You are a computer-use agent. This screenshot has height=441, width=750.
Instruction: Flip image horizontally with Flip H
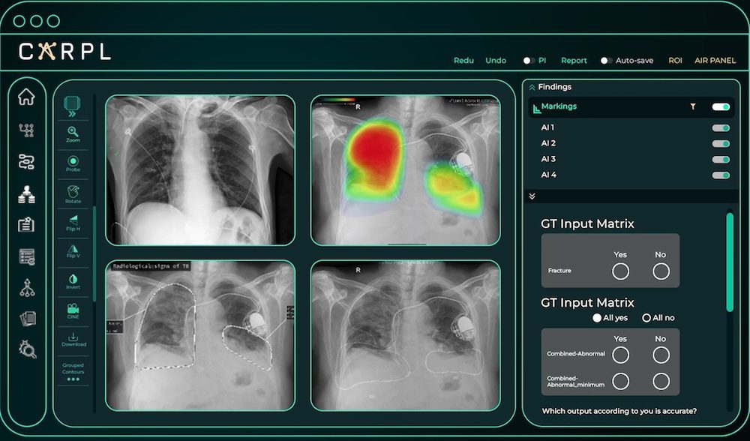[73, 223]
